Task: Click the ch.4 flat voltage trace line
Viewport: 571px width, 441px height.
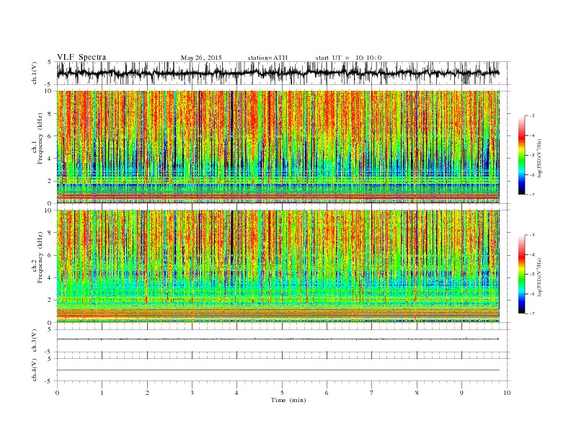Action: [278, 370]
